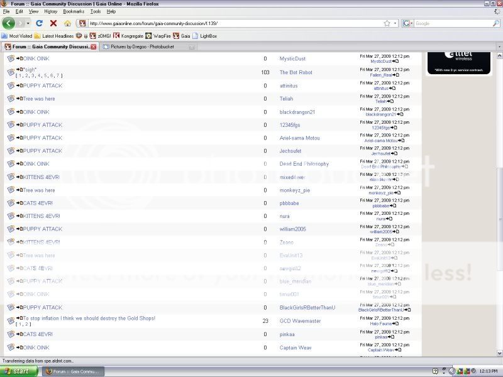
Task: Open the WarpFire bookmark
Action: (x=158, y=36)
